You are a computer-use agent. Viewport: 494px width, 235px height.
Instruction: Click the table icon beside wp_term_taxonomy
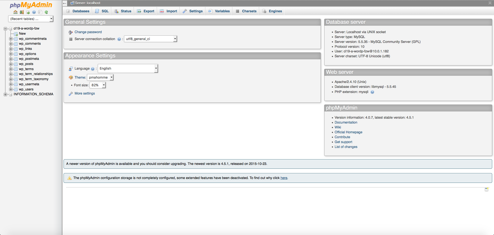16,79
